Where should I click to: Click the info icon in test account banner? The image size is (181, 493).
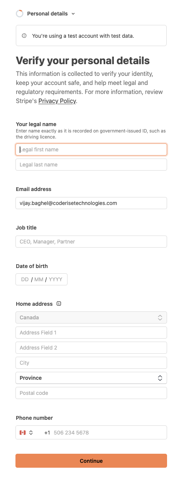point(24,36)
